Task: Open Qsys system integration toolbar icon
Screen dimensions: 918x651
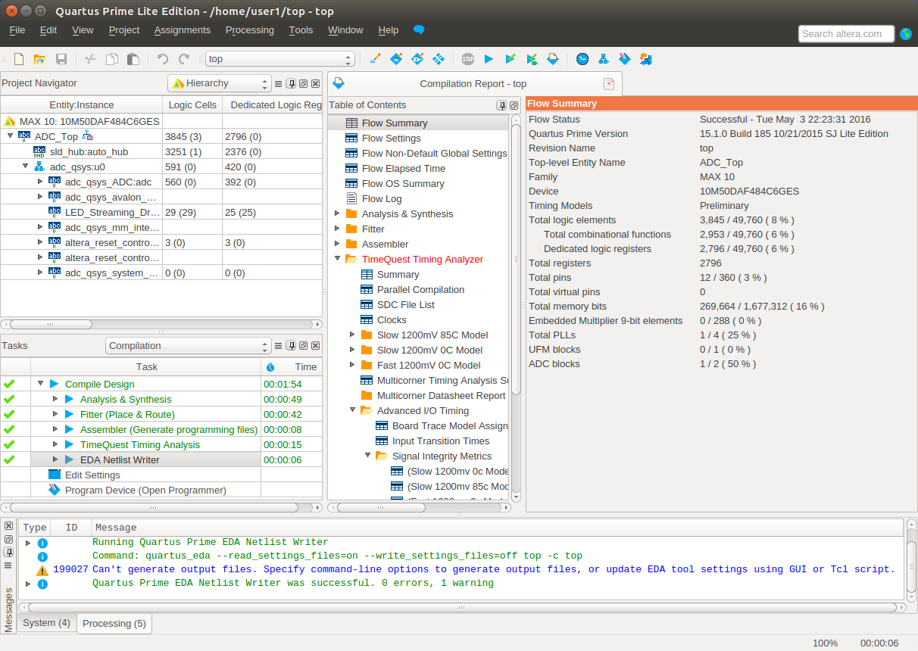Action: click(x=646, y=59)
